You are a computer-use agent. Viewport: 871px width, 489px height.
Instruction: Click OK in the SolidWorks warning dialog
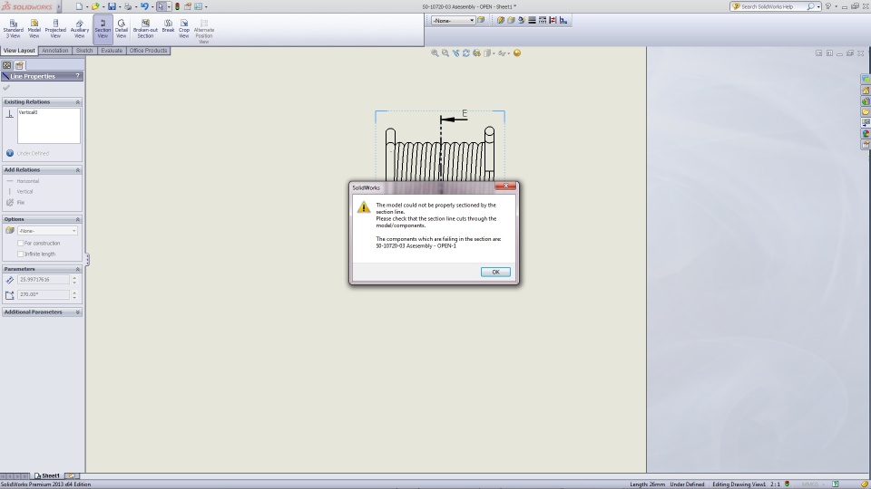coord(495,273)
